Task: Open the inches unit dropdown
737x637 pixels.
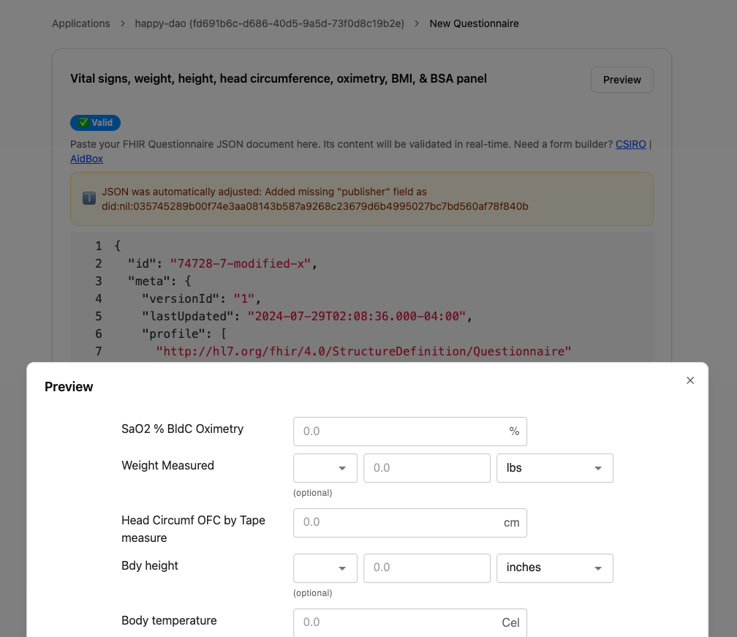Action: [554, 568]
